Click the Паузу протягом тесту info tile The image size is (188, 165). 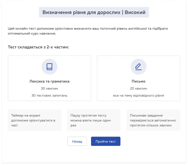pyautogui.click(x=94, y=120)
